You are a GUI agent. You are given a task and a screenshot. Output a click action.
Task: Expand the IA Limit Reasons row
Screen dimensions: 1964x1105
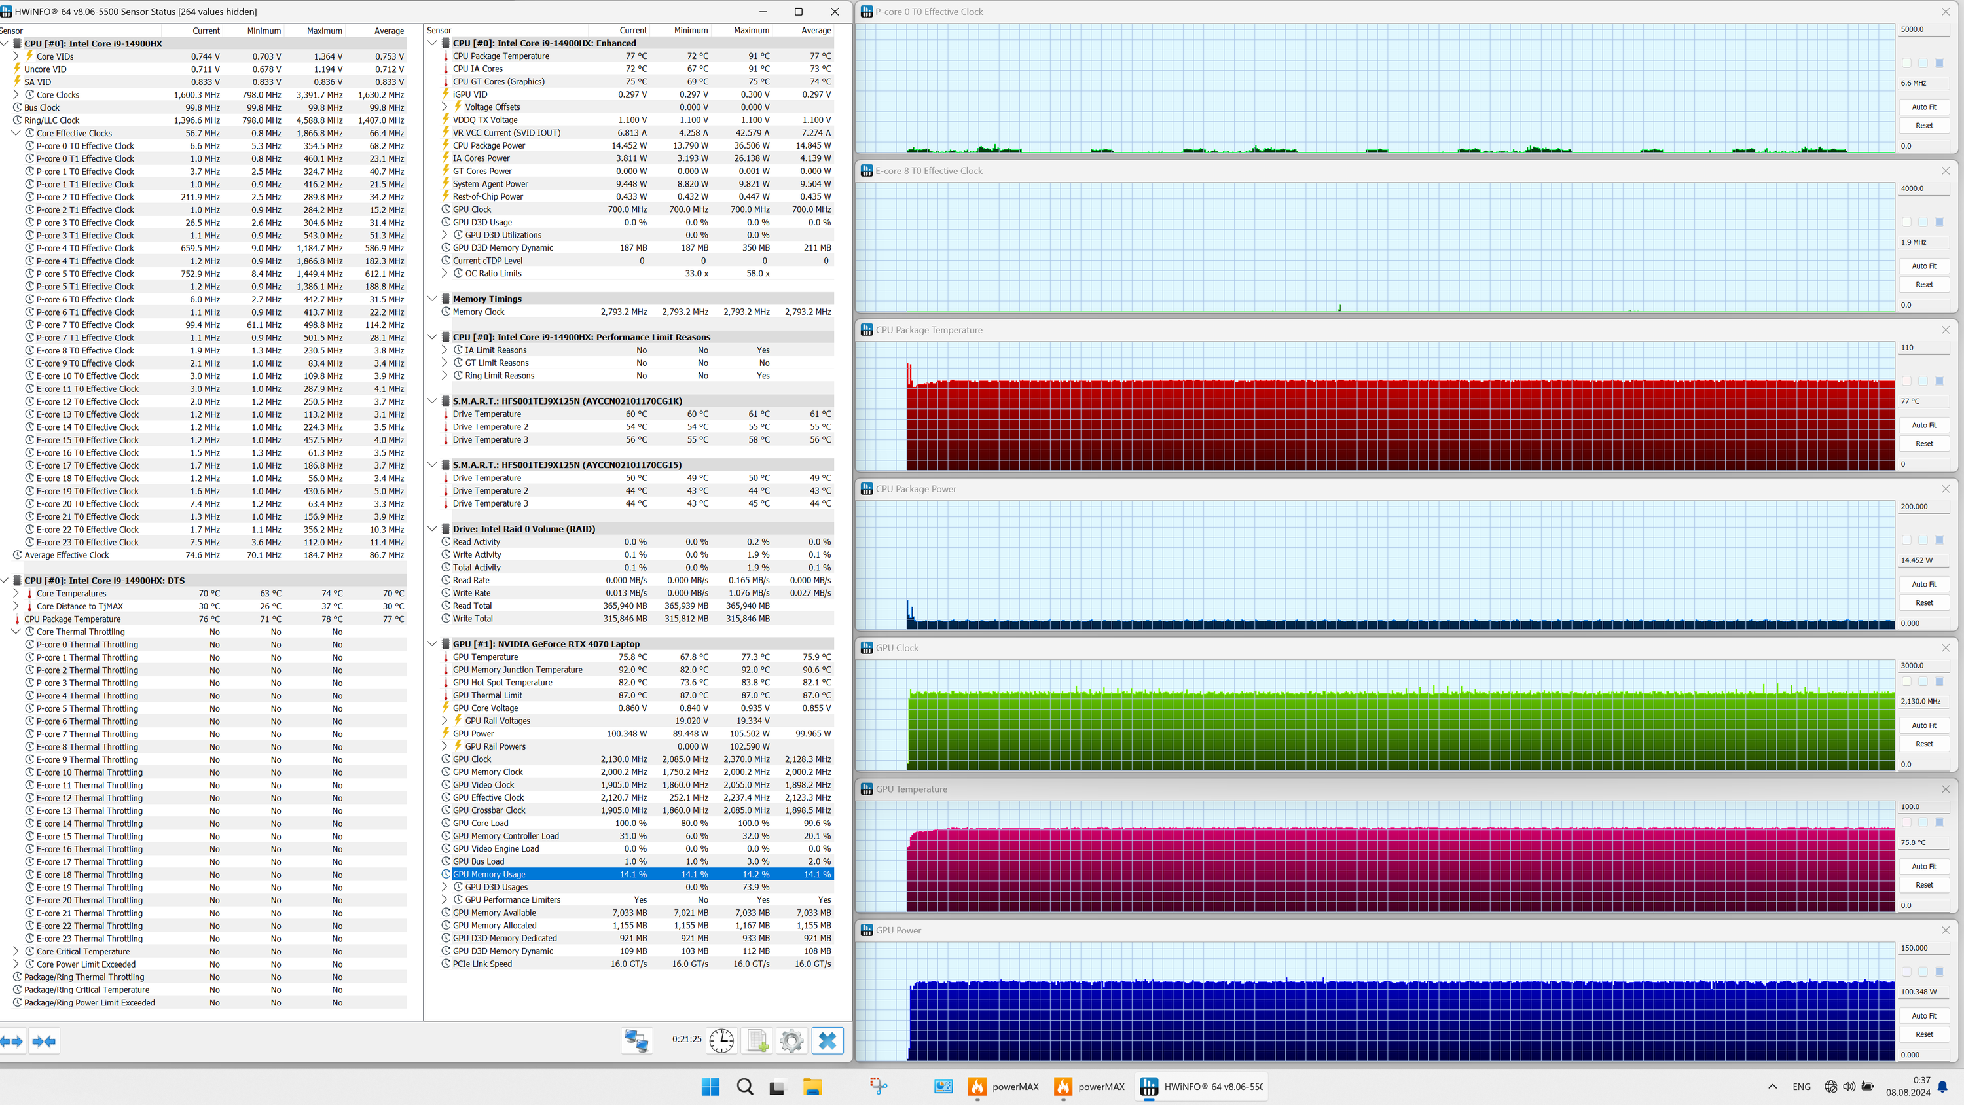tap(445, 350)
